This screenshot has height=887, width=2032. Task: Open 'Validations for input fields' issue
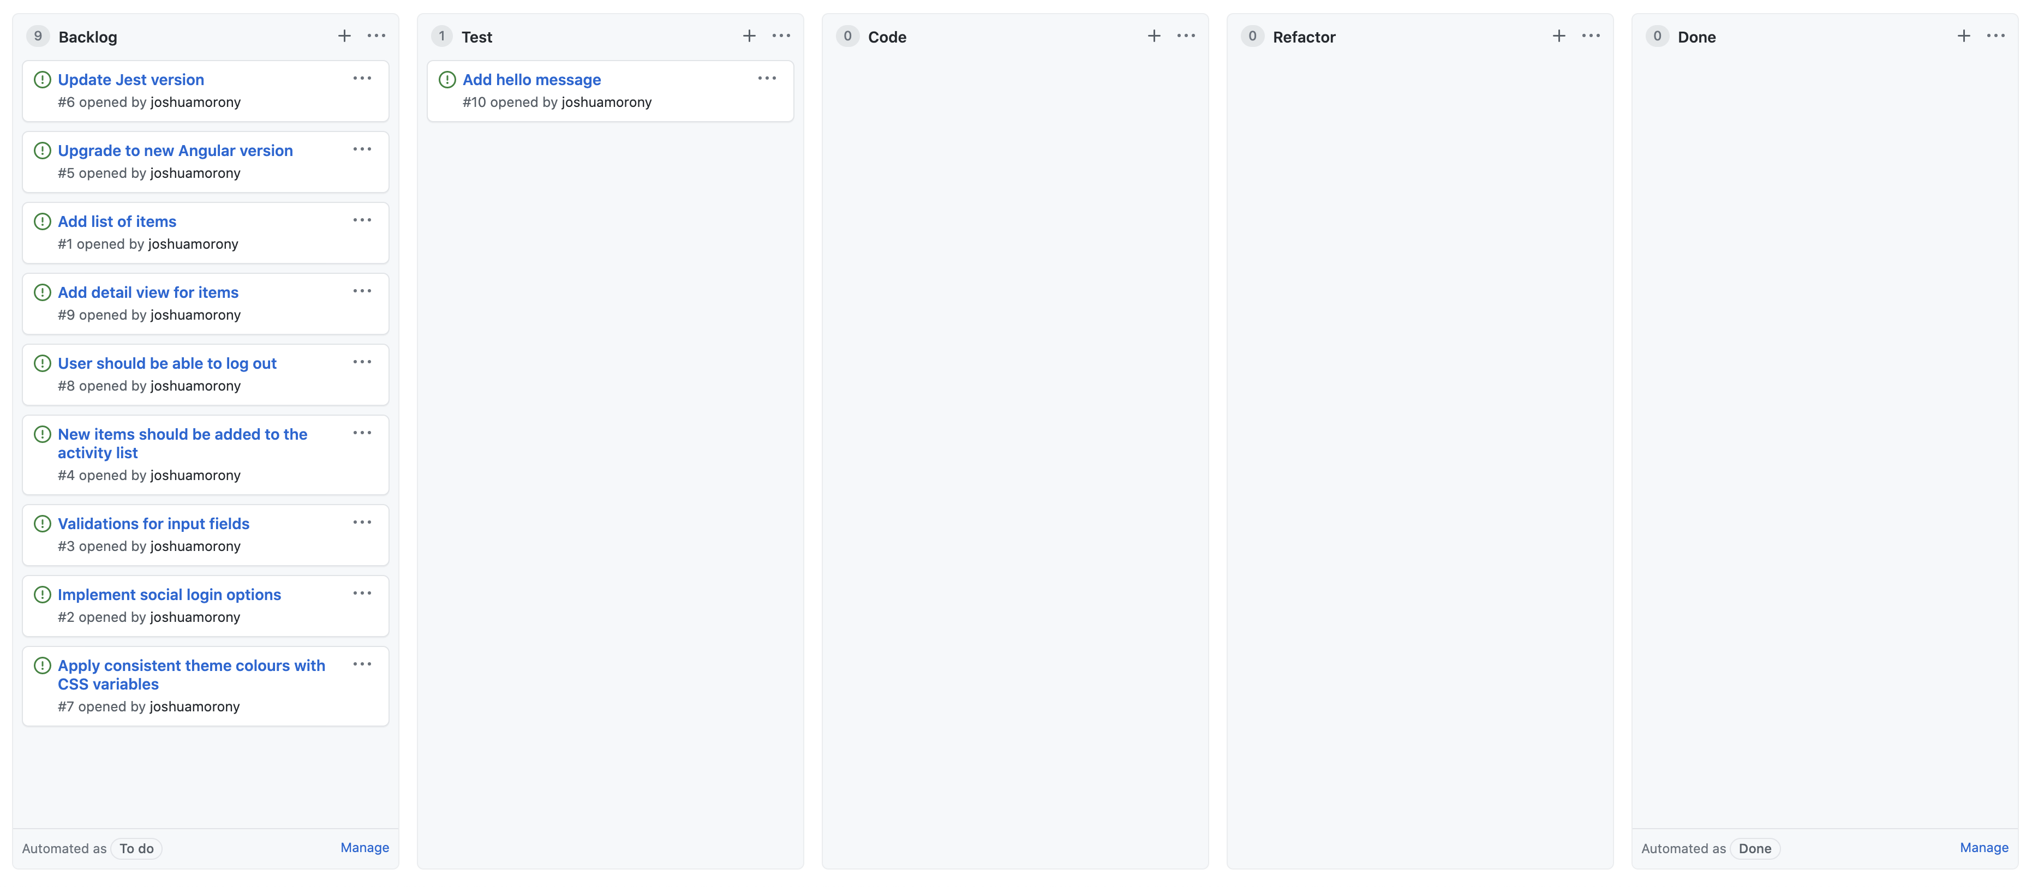pyautogui.click(x=153, y=524)
